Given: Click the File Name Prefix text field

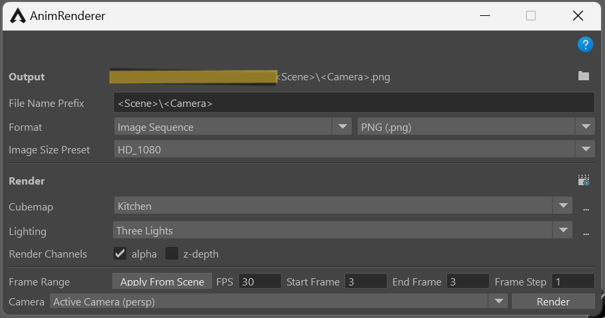Looking at the screenshot, I should 354,103.
